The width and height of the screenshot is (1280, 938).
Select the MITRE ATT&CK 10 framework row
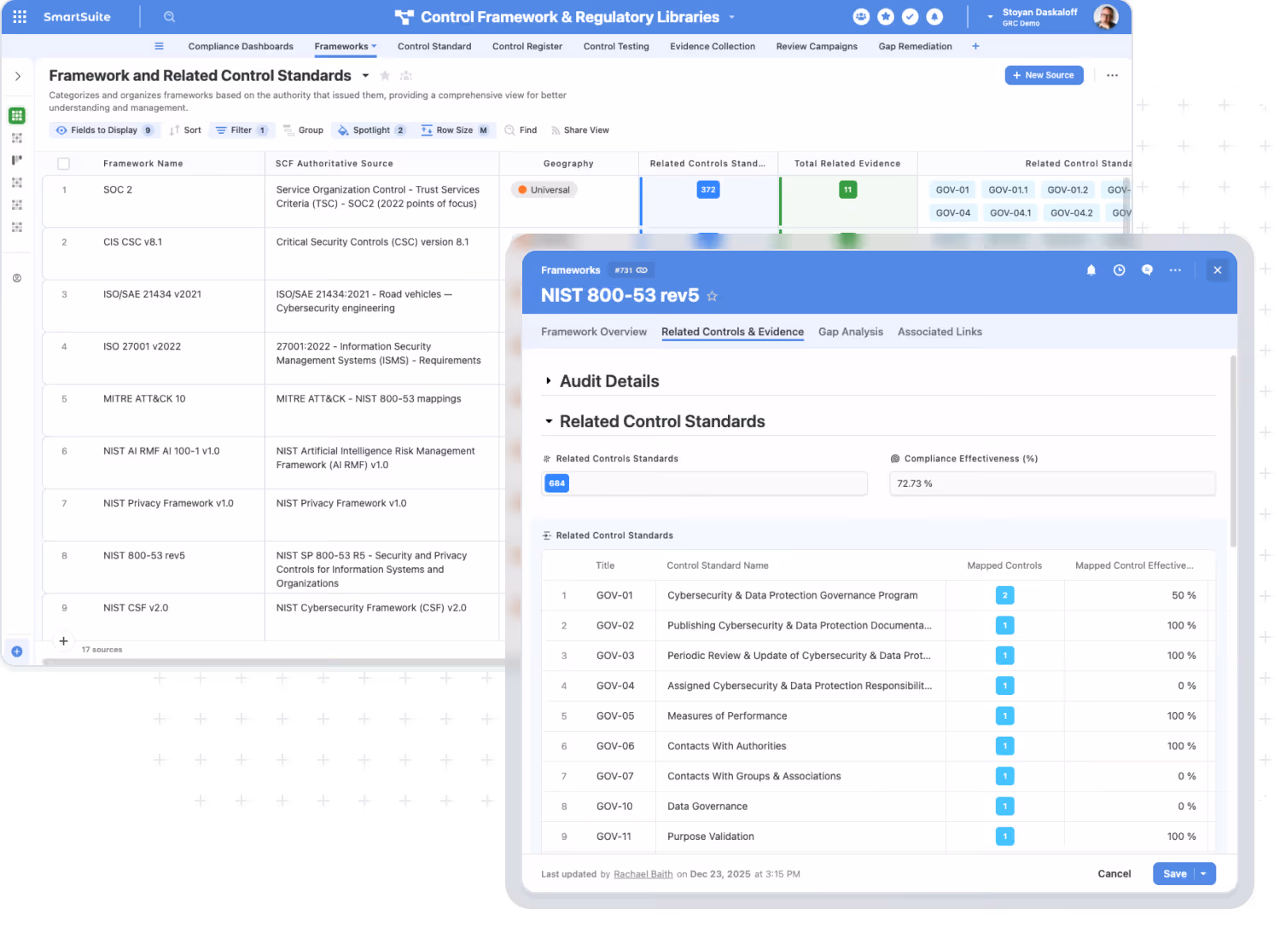point(271,410)
